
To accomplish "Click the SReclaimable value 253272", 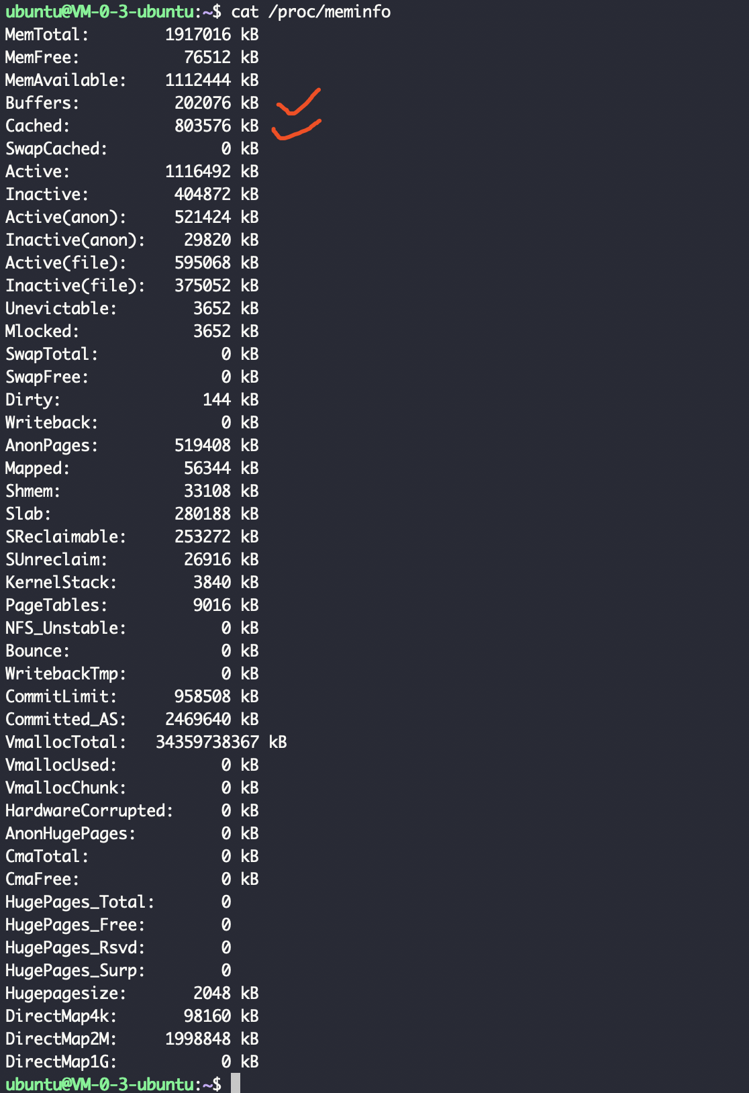I will click(x=203, y=537).
